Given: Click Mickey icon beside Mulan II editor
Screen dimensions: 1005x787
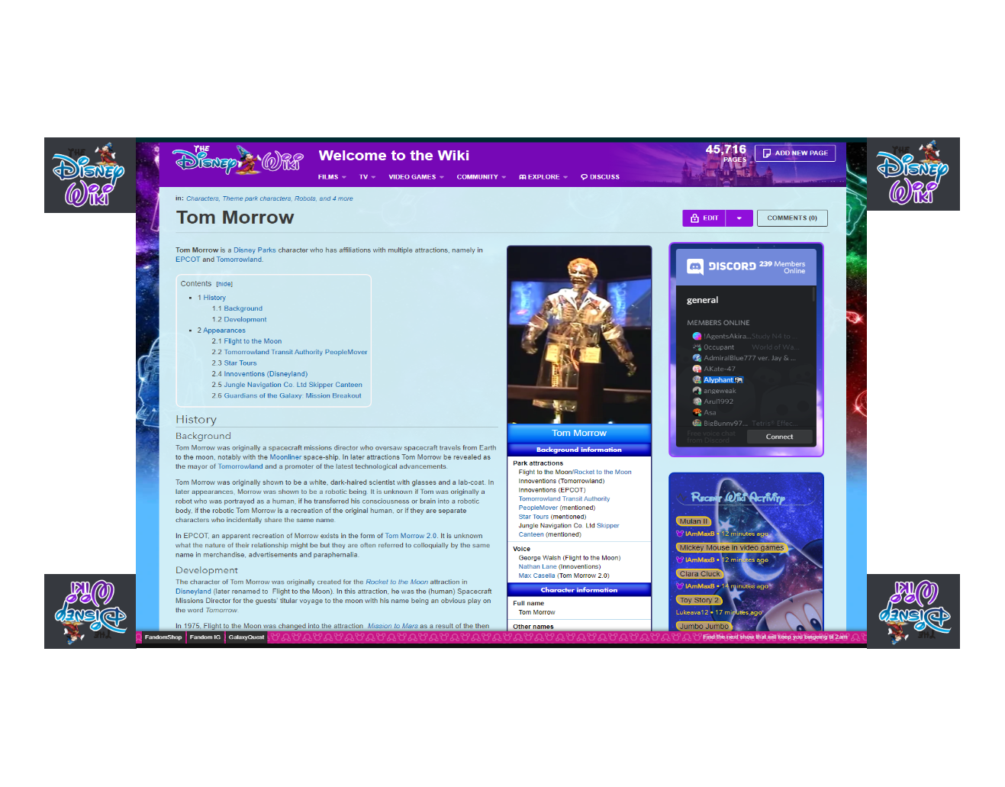Looking at the screenshot, I should 680,534.
